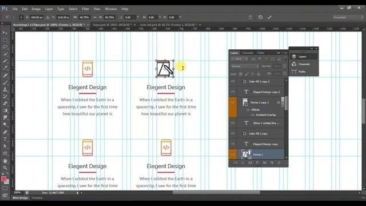Image resolution: width=366 pixels, height=206 pixels.
Task: Hide the Elegent Design copy 2 layer
Action: [233, 92]
